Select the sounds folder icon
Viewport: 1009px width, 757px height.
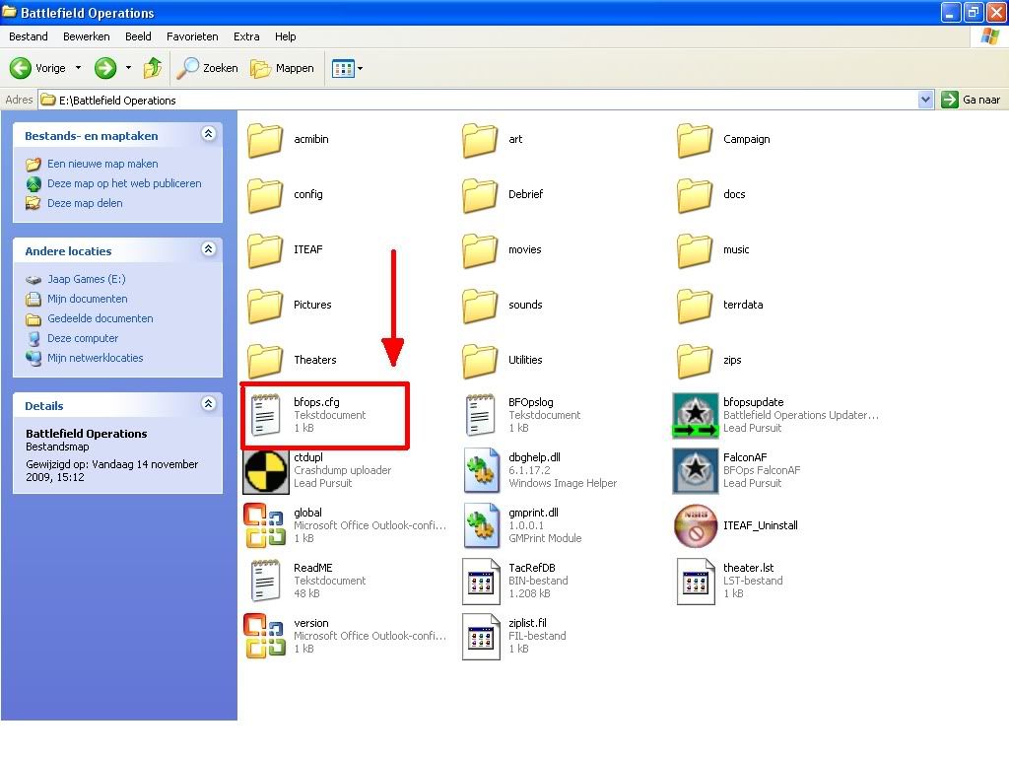pyautogui.click(x=480, y=306)
